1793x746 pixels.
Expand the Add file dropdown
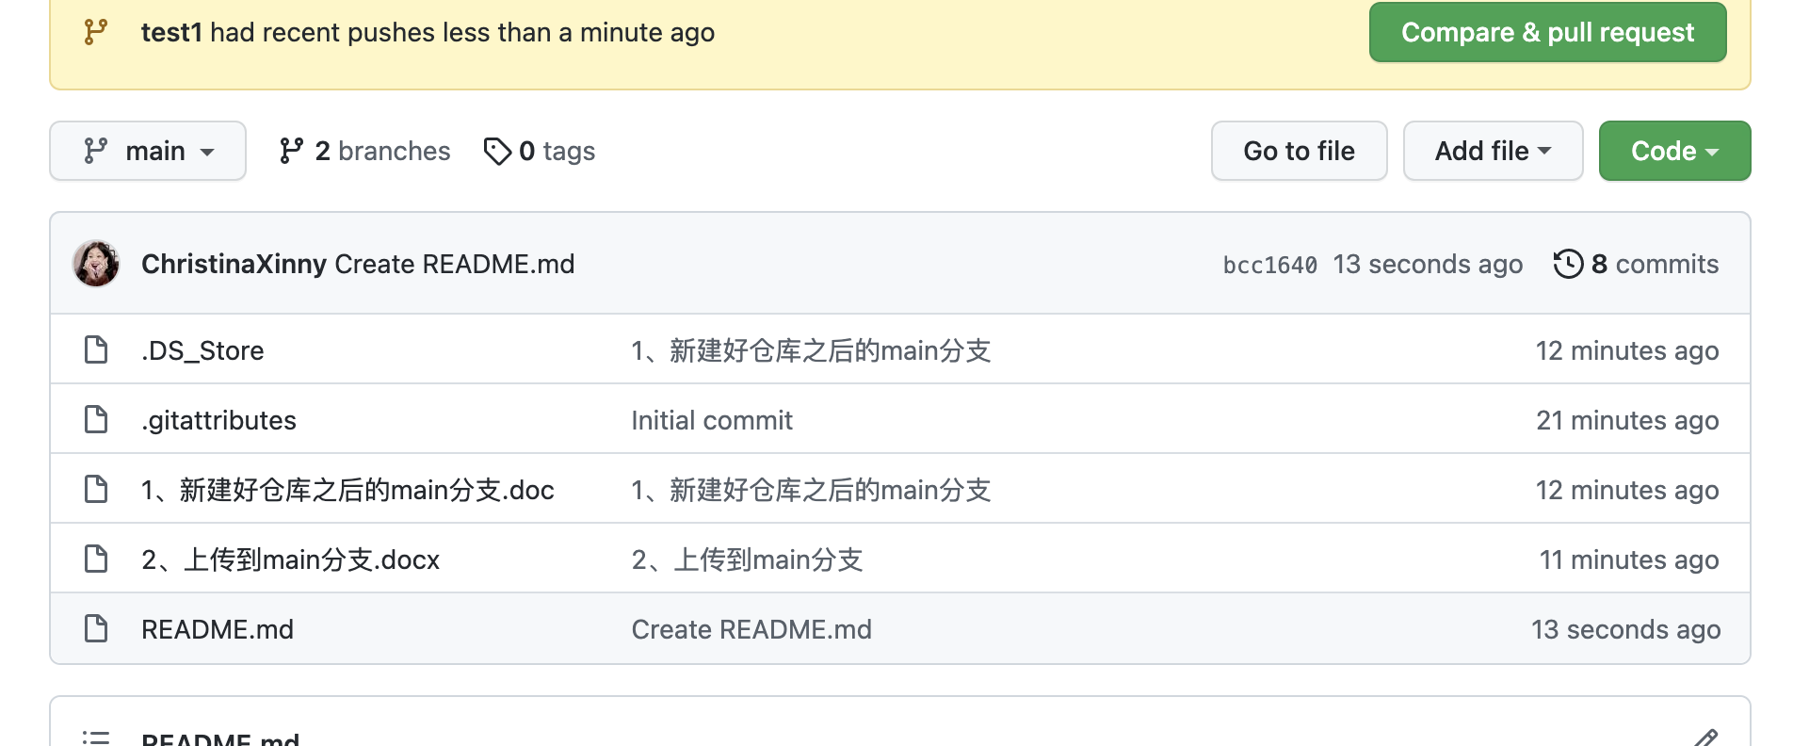point(1493,151)
